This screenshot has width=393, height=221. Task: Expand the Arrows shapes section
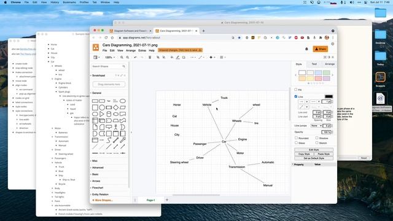[x=96, y=181]
